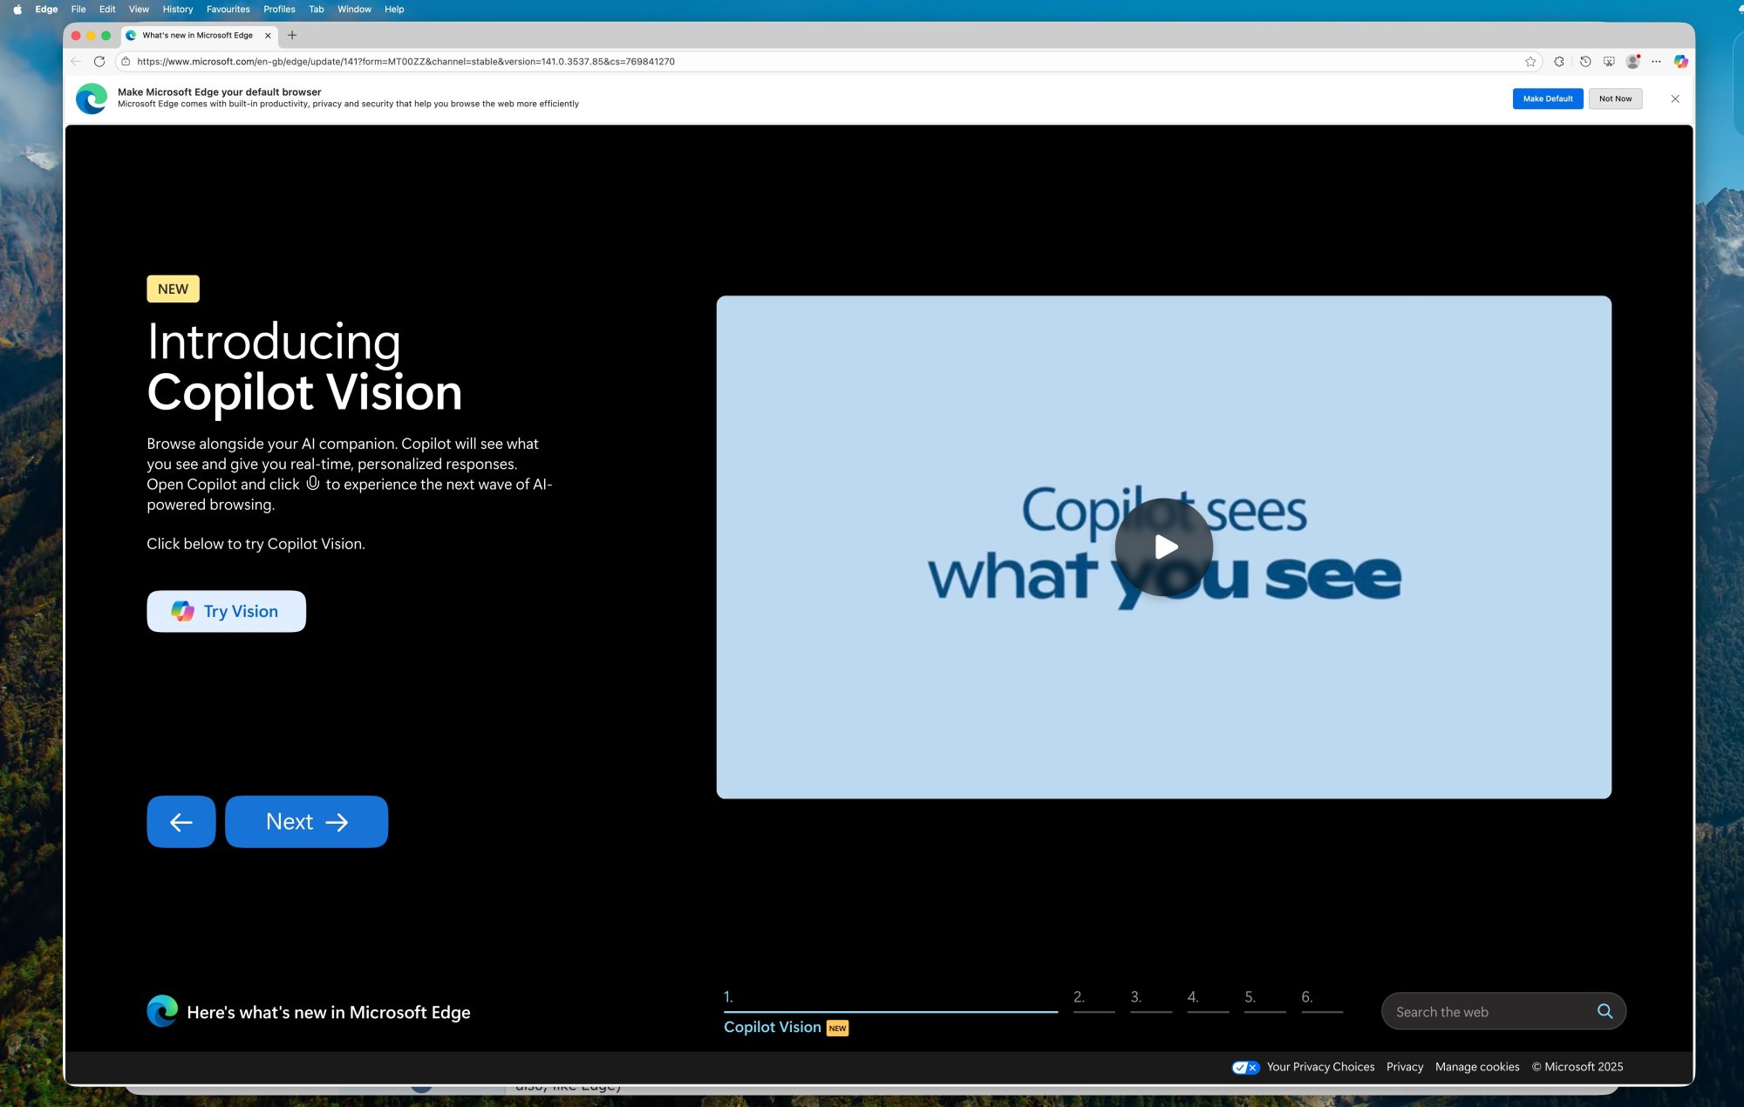Run a search using the magnifier icon
The width and height of the screenshot is (1744, 1107).
tap(1604, 1011)
